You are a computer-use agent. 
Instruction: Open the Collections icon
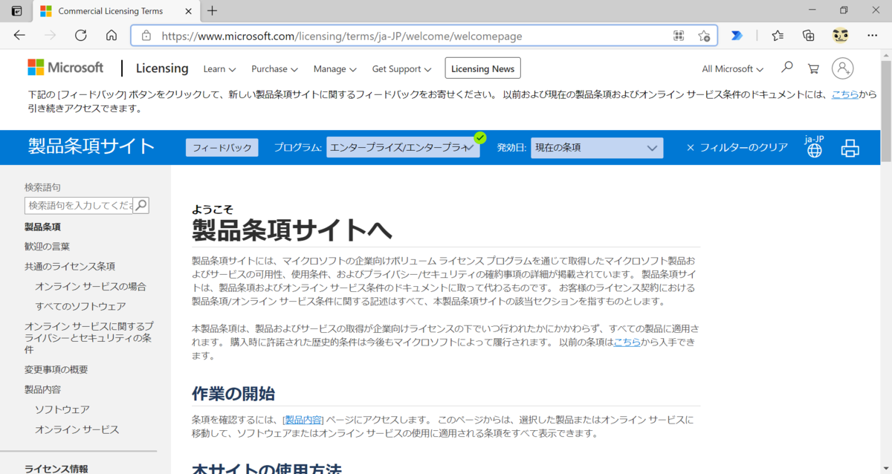[x=809, y=35]
